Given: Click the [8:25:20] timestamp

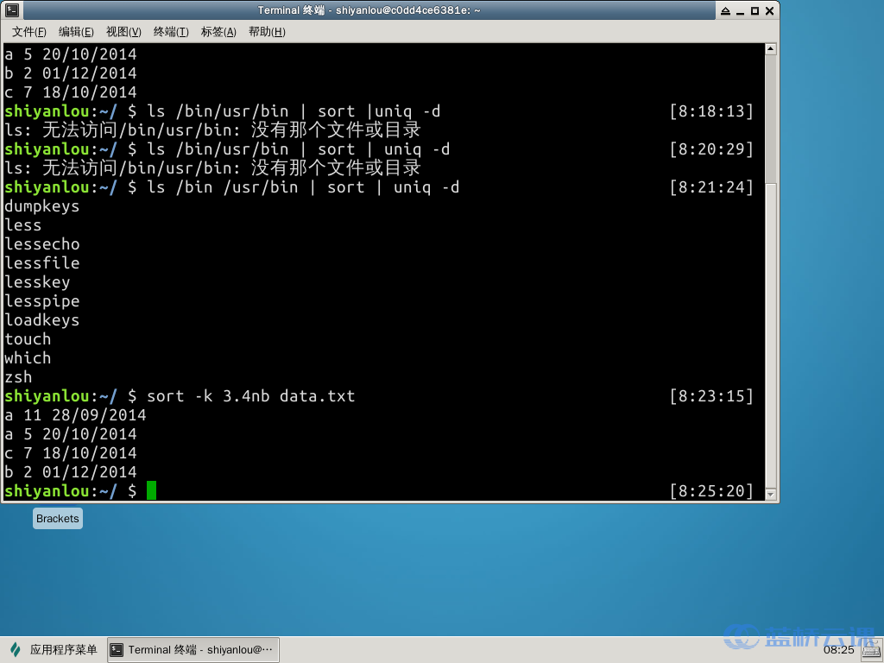Looking at the screenshot, I should tap(711, 491).
